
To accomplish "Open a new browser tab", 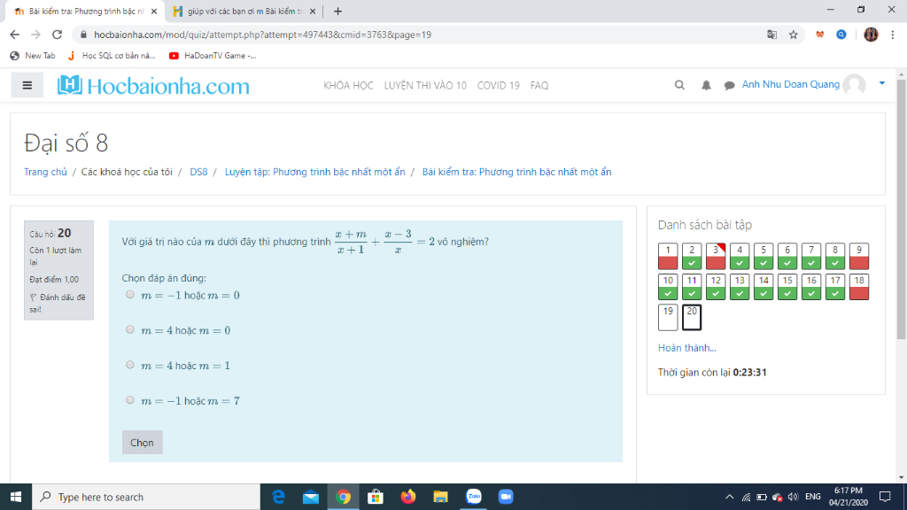I will [x=337, y=11].
